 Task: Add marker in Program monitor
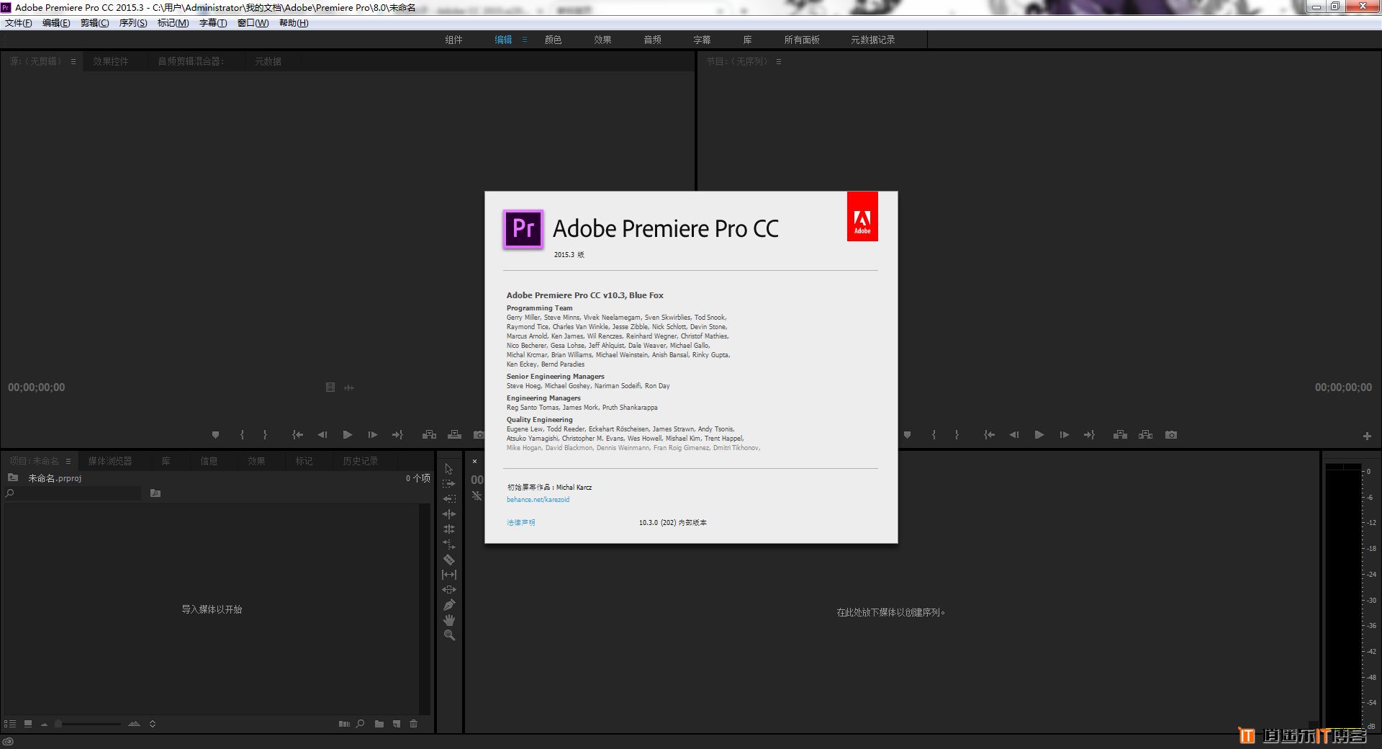click(907, 435)
